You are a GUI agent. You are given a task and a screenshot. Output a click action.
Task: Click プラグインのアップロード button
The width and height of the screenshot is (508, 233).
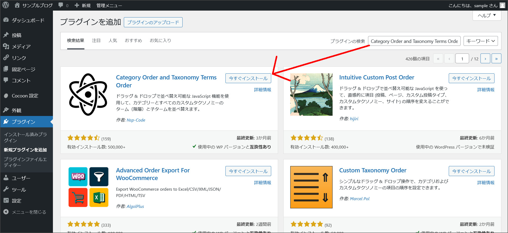pos(153,22)
